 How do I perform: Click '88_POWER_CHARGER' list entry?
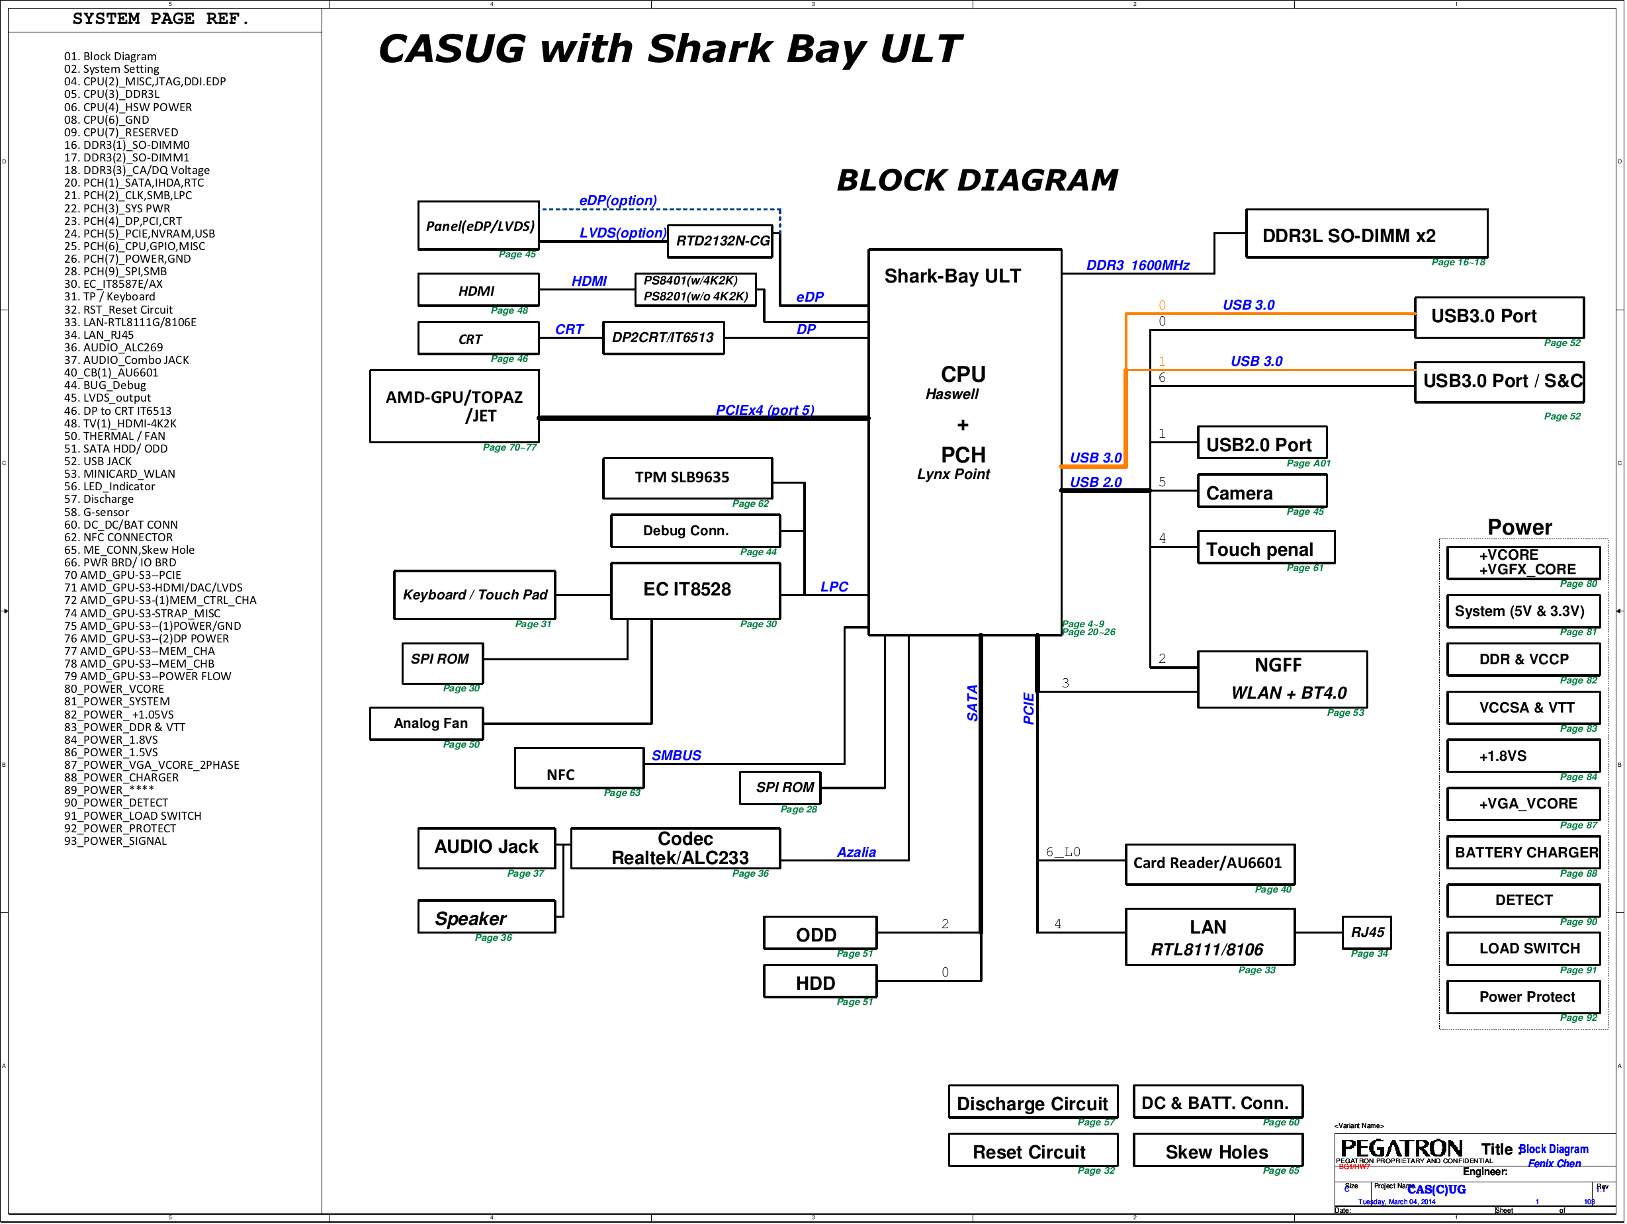point(121,777)
